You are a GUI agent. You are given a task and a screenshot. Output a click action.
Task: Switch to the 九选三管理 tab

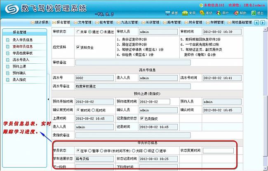127,22
